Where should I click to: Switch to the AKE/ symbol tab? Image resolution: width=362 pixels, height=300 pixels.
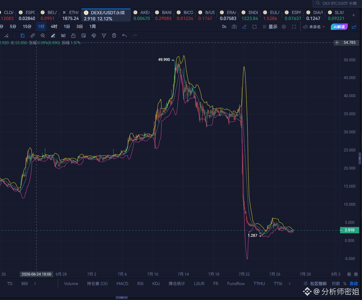tap(142, 15)
